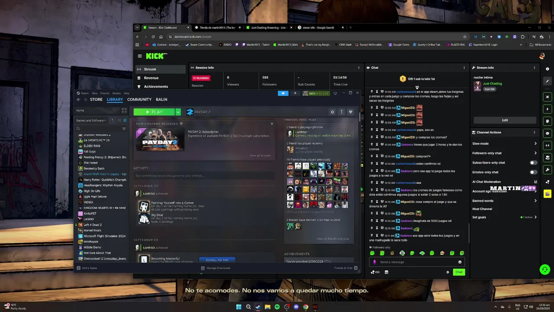Open Manage Downloads in Steam footer

tap(216, 268)
